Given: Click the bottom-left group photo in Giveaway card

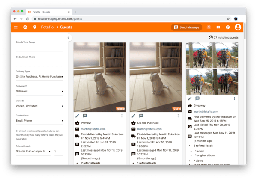Looking at the screenshot, I should click(x=199, y=82).
